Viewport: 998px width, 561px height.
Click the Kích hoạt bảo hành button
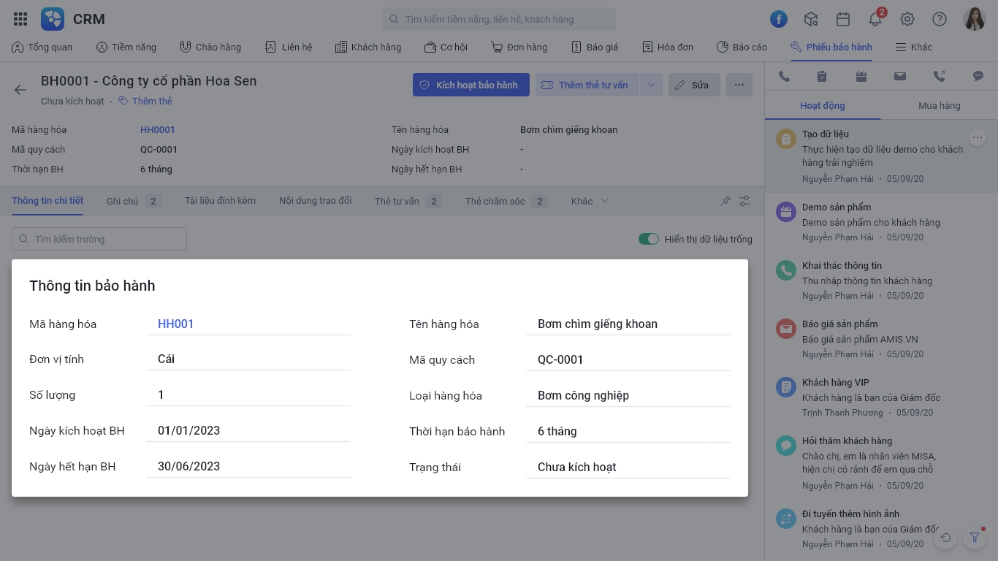click(471, 85)
